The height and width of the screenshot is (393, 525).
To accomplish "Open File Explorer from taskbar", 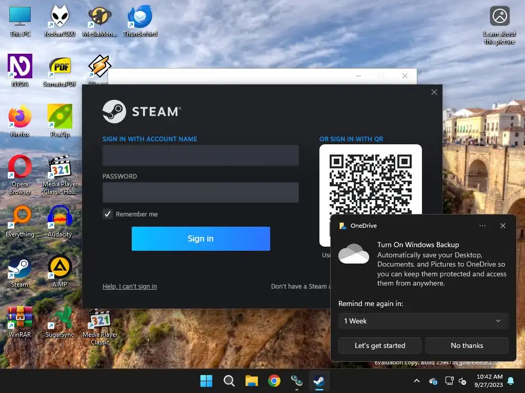I will point(251,381).
